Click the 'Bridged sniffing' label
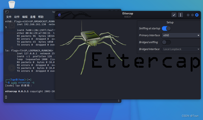This screenshot has height=120, width=203. tap(148, 42)
